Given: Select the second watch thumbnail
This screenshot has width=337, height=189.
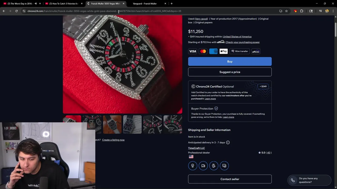Looking at the screenshot, I should (92, 124).
